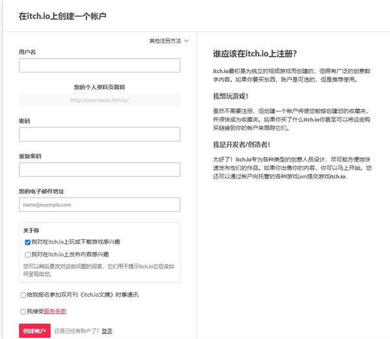The width and height of the screenshot is (390, 339).
Task: Click the email field with name@example.com placeholder
Action: point(99,205)
